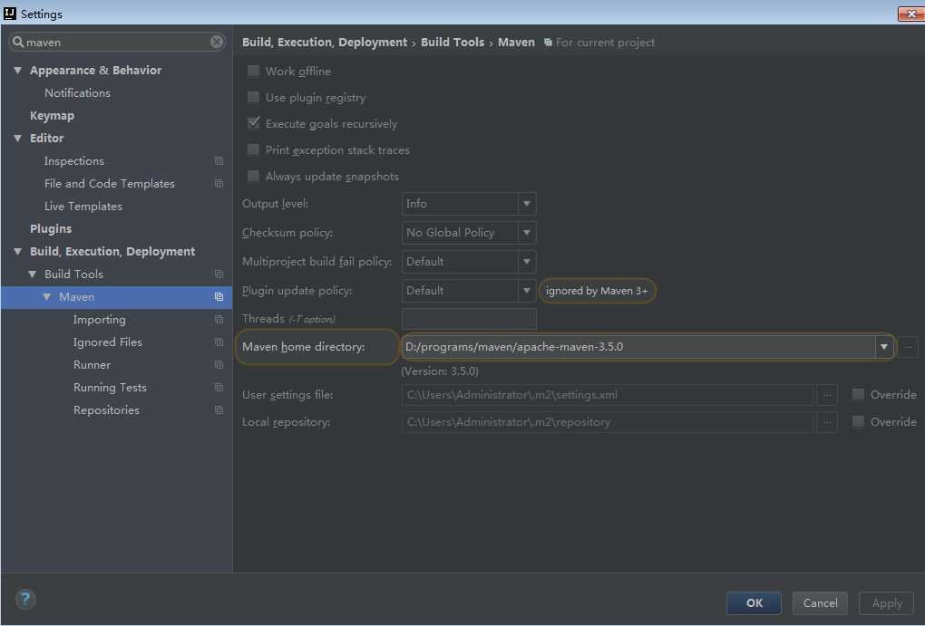925x626 pixels.
Task: Click project-level icon beside Inspections
Action: pos(219,161)
